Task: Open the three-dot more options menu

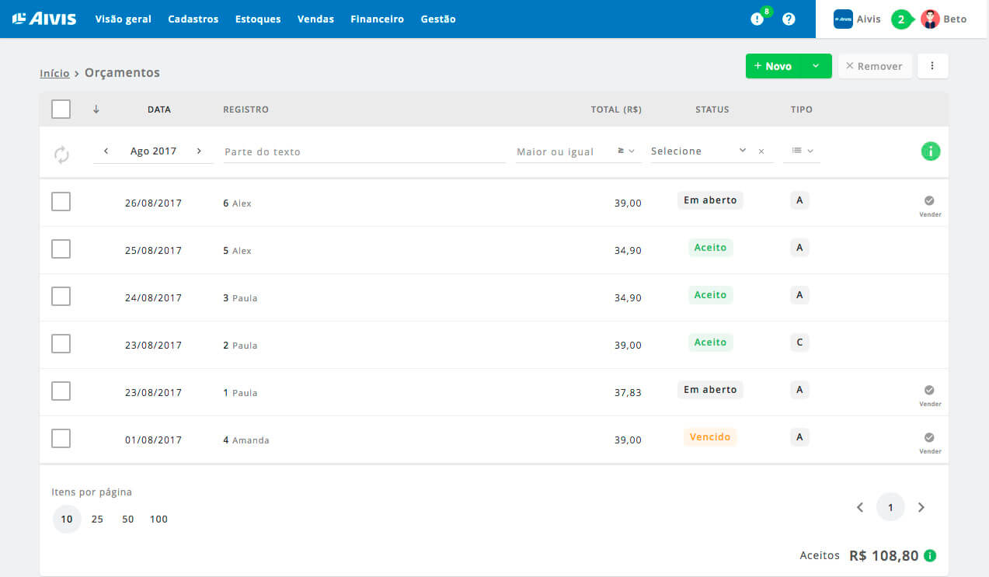Action: 932,66
